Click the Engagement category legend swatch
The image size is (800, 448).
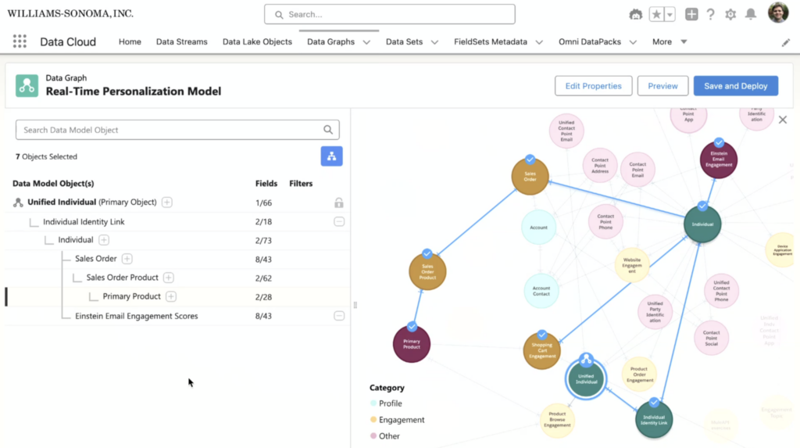coord(373,419)
